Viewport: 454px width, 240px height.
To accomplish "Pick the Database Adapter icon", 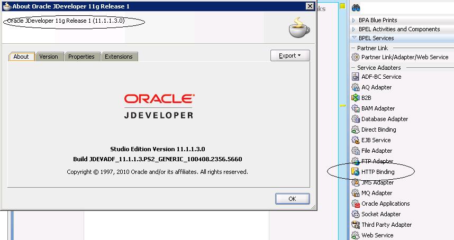I will click(x=355, y=119).
